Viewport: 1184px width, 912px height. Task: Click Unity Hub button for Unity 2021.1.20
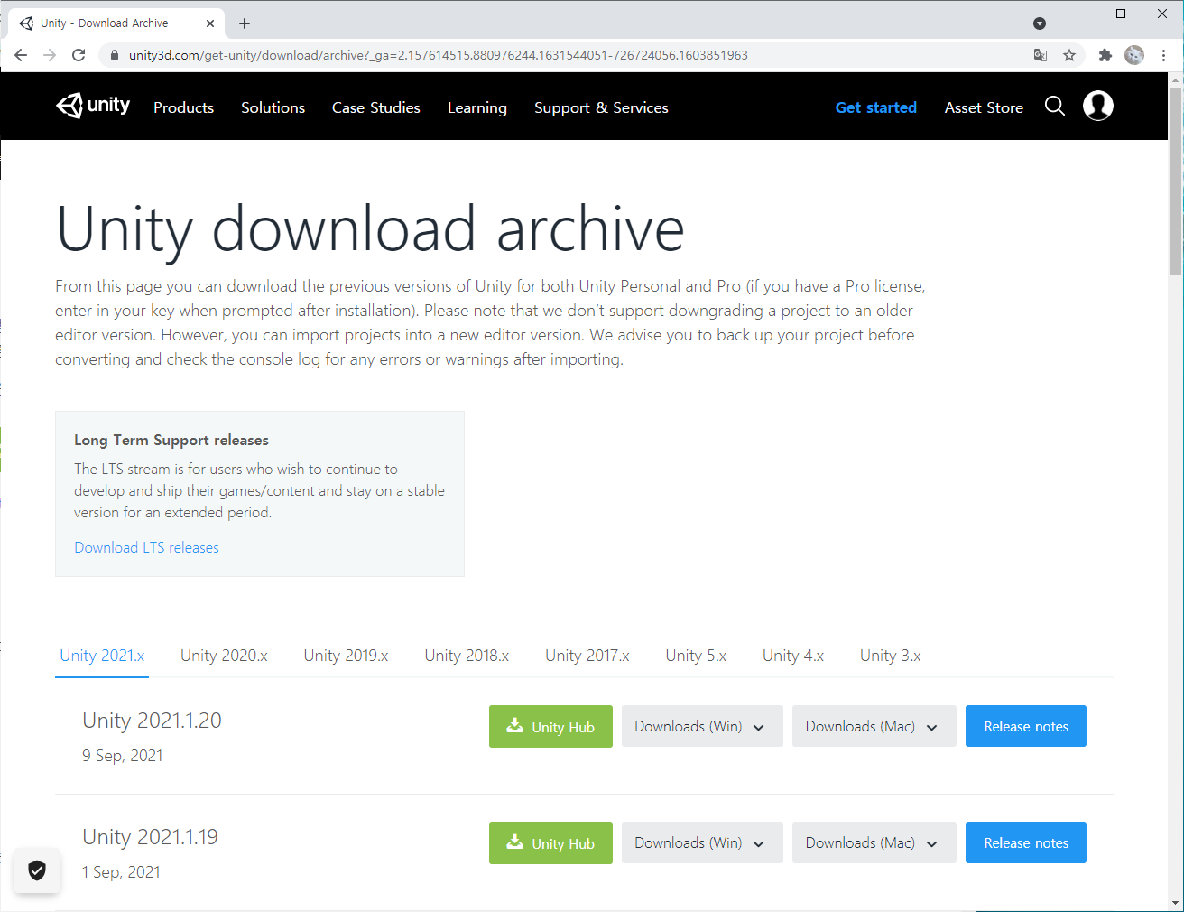pos(550,726)
